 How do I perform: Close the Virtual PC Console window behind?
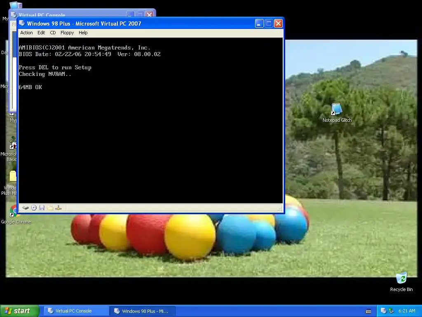tap(149, 14)
